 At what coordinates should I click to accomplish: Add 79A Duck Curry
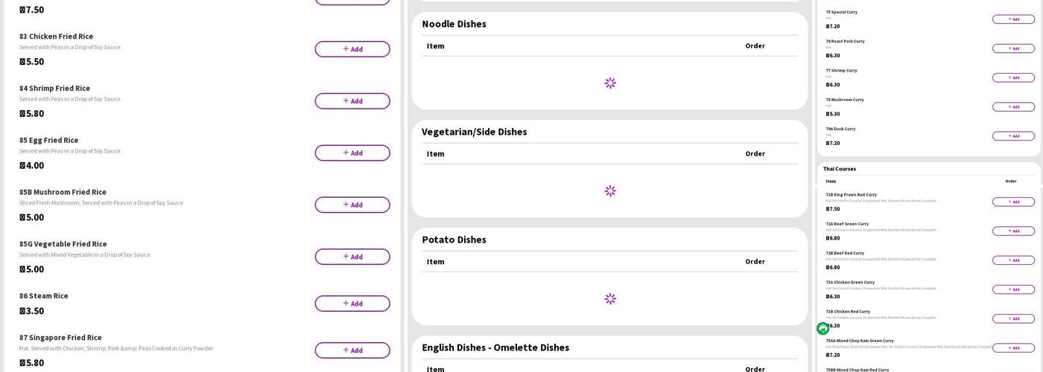click(1013, 136)
